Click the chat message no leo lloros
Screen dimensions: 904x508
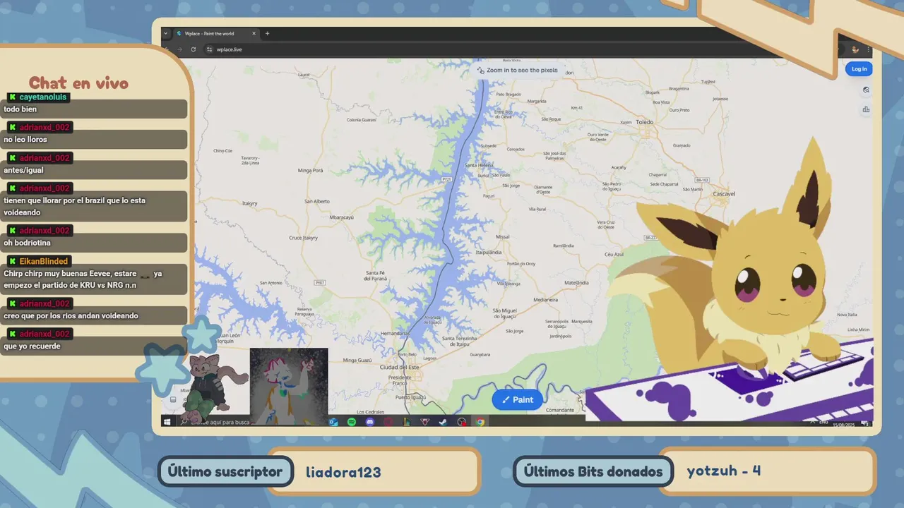pyautogui.click(x=25, y=140)
